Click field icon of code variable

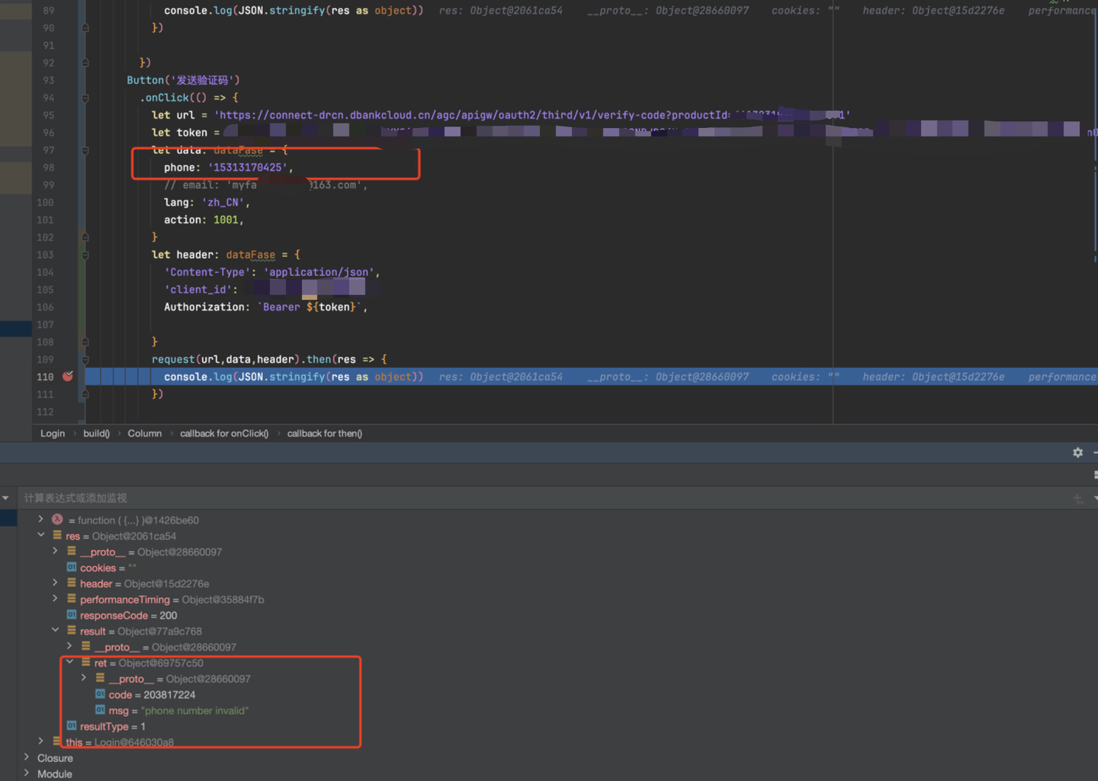pyautogui.click(x=100, y=694)
